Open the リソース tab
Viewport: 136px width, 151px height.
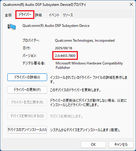pyautogui.click(x=68, y=15)
